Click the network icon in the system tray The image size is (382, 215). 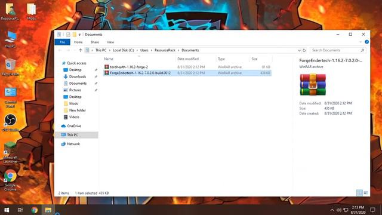pyautogui.click(x=346, y=210)
